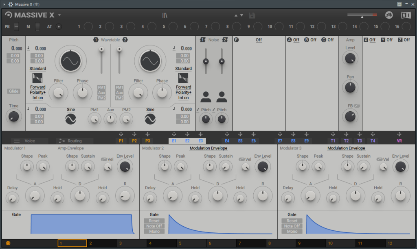The image size is (417, 249).
Task: Click macro knob 8
Action: (237, 26)
